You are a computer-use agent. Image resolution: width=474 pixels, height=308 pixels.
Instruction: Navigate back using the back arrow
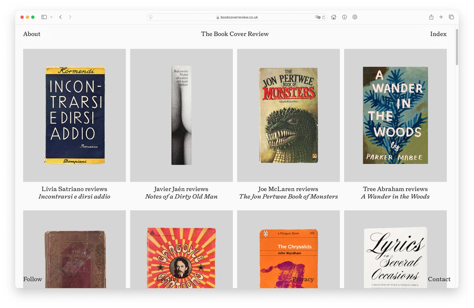60,17
